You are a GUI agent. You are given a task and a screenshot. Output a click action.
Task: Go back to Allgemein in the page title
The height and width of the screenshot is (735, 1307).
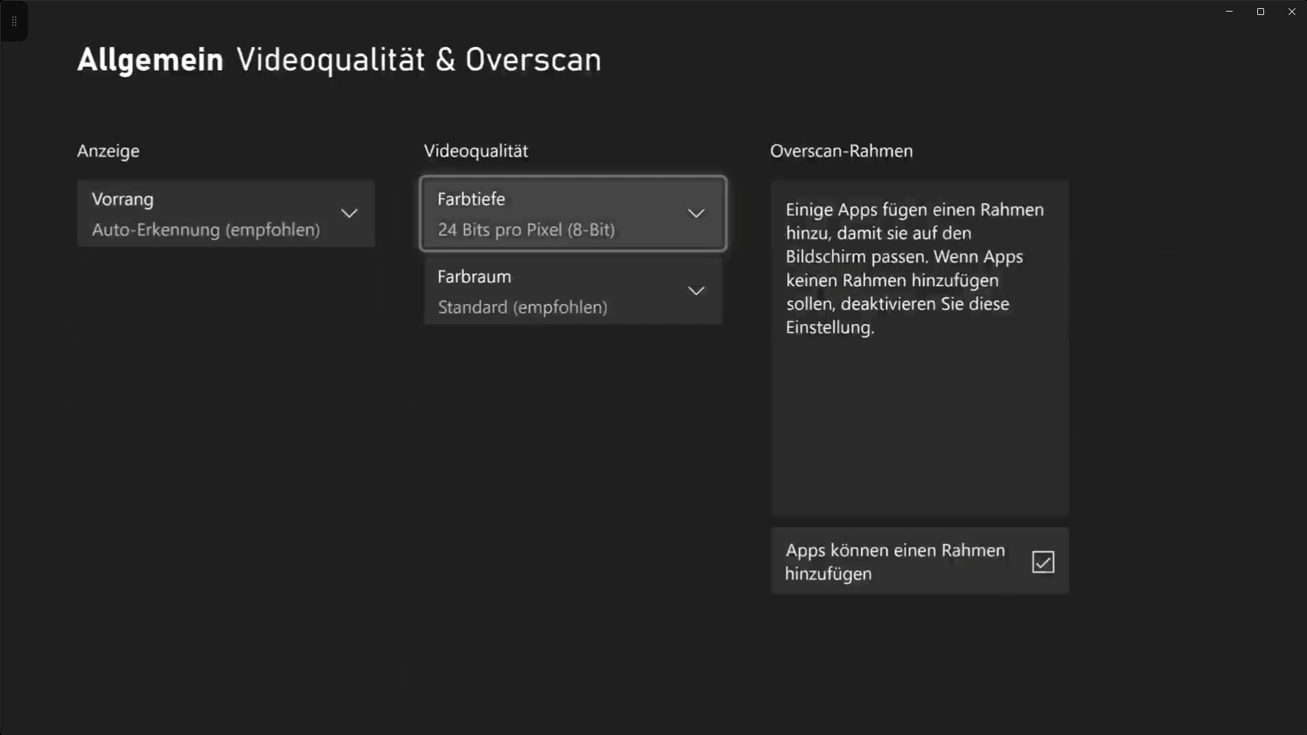tap(150, 60)
